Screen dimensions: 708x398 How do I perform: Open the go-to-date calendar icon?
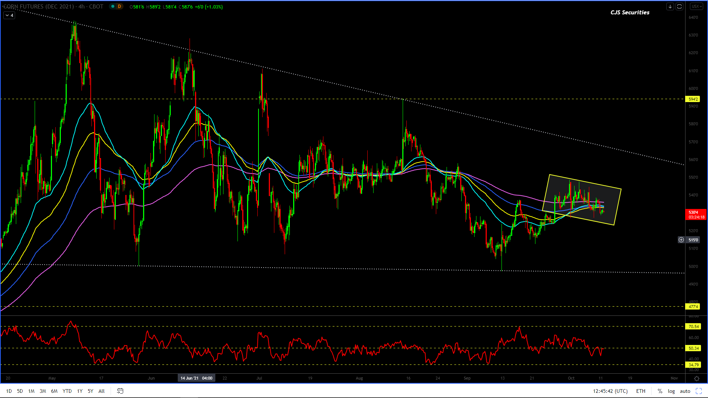(x=120, y=391)
